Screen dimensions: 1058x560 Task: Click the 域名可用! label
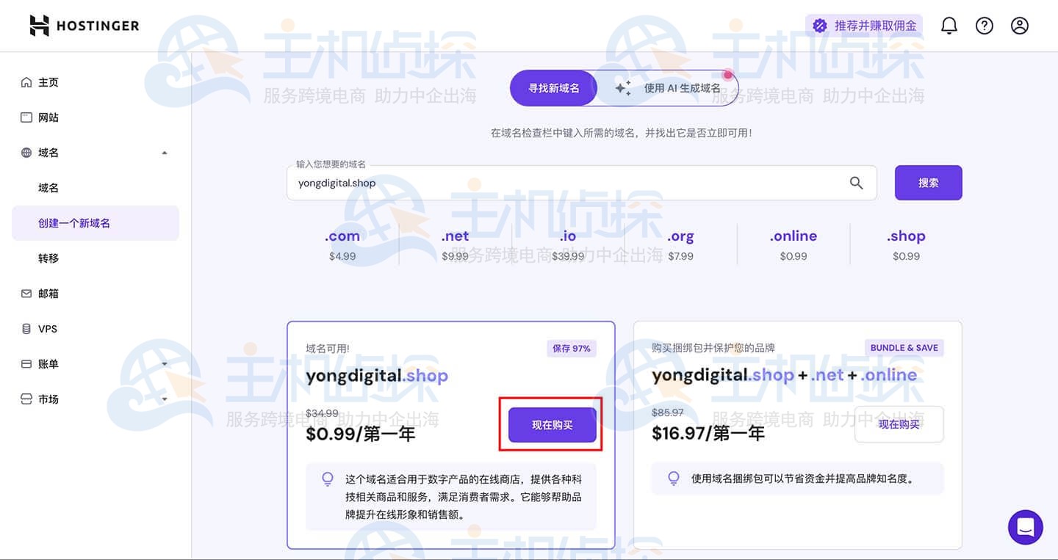coord(328,349)
